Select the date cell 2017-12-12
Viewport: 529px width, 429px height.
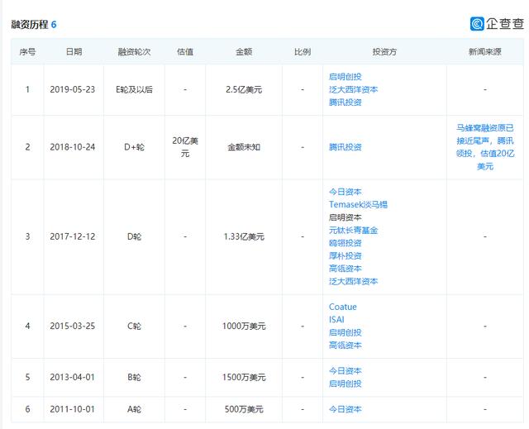73,236
